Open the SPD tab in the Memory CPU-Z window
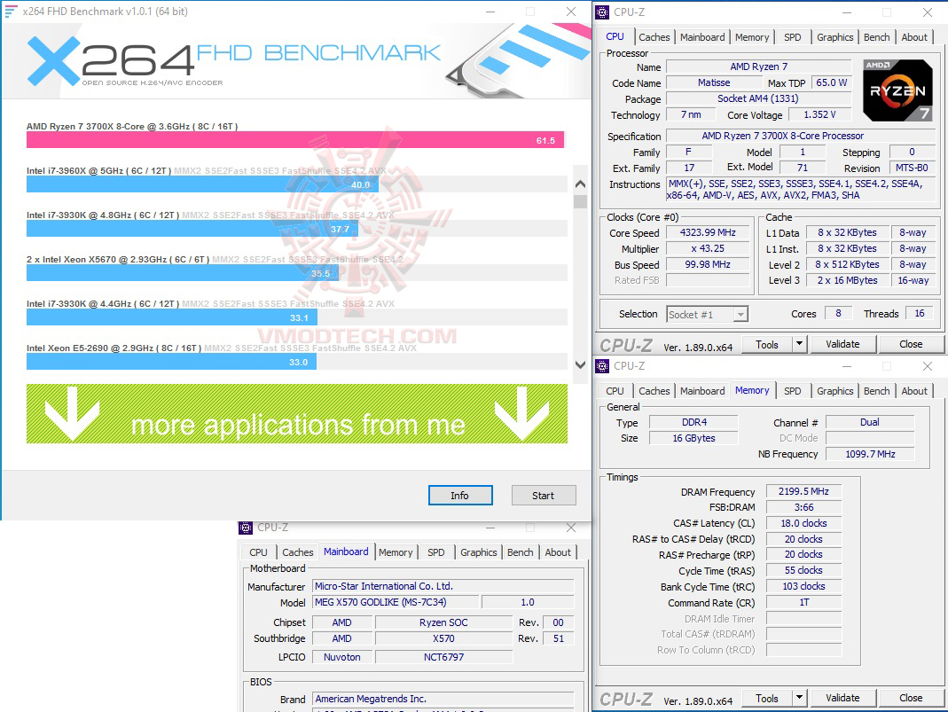The width and height of the screenshot is (948, 712). 792,391
